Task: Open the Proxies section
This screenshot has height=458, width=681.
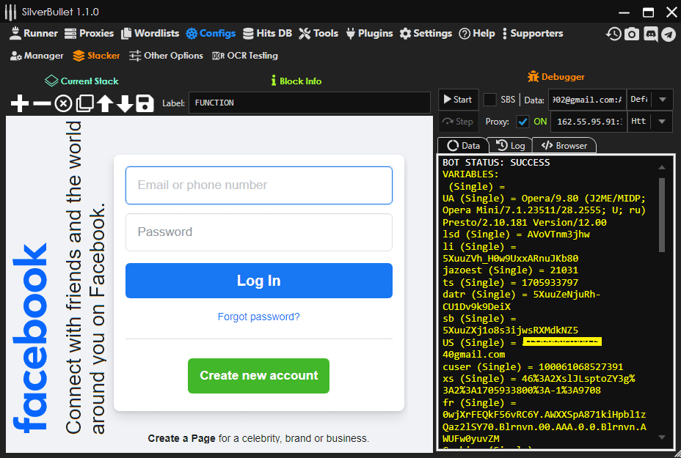Action: click(89, 34)
